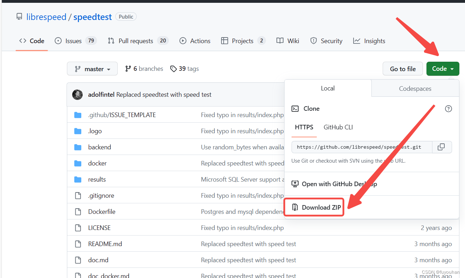This screenshot has width=465, height=278.
Task: Open the README.md file
Action: pyautogui.click(x=105, y=244)
